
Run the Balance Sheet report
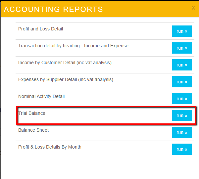coord(182,132)
